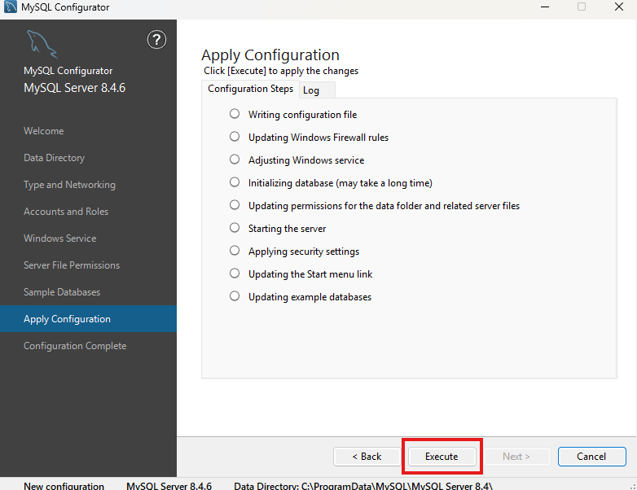637x490 pixels.
Task: Select status circle for Starting the server
Action: (235, 227)
